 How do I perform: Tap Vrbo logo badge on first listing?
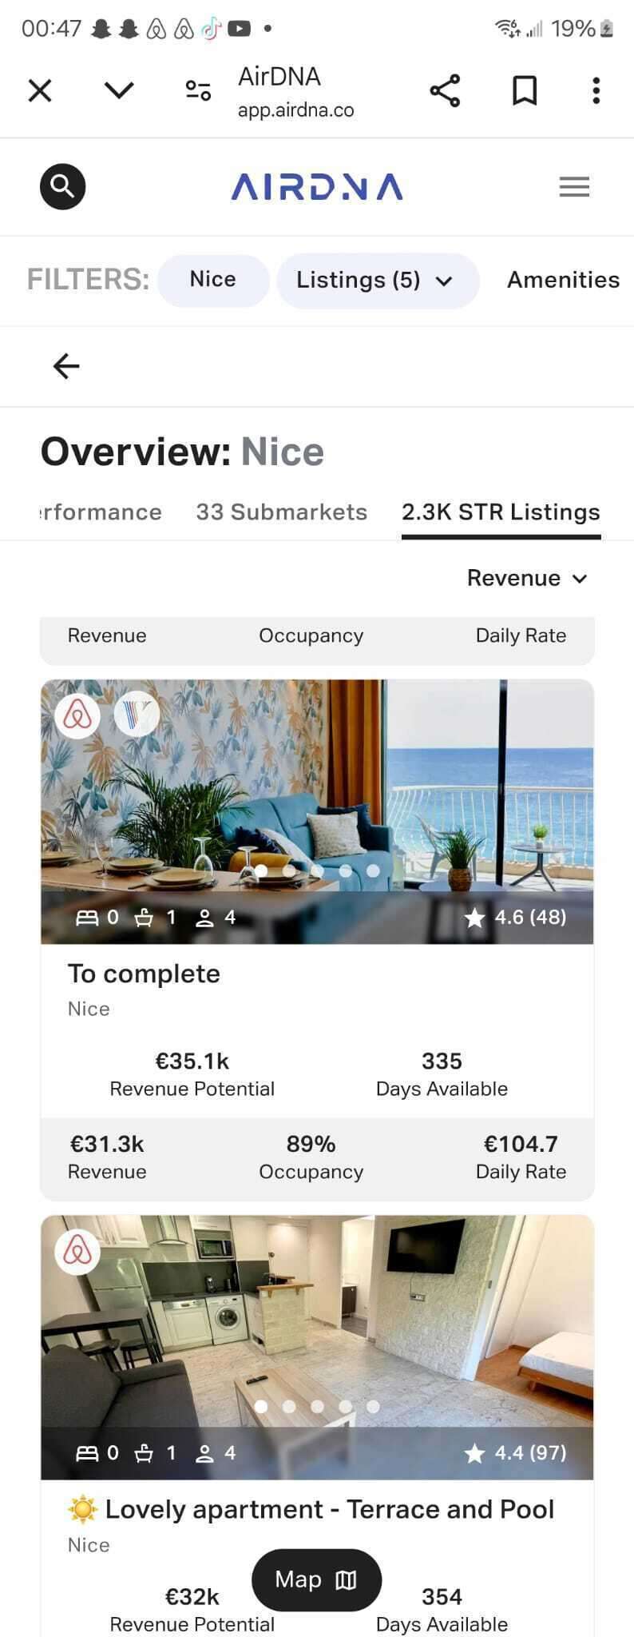point(137,713)
